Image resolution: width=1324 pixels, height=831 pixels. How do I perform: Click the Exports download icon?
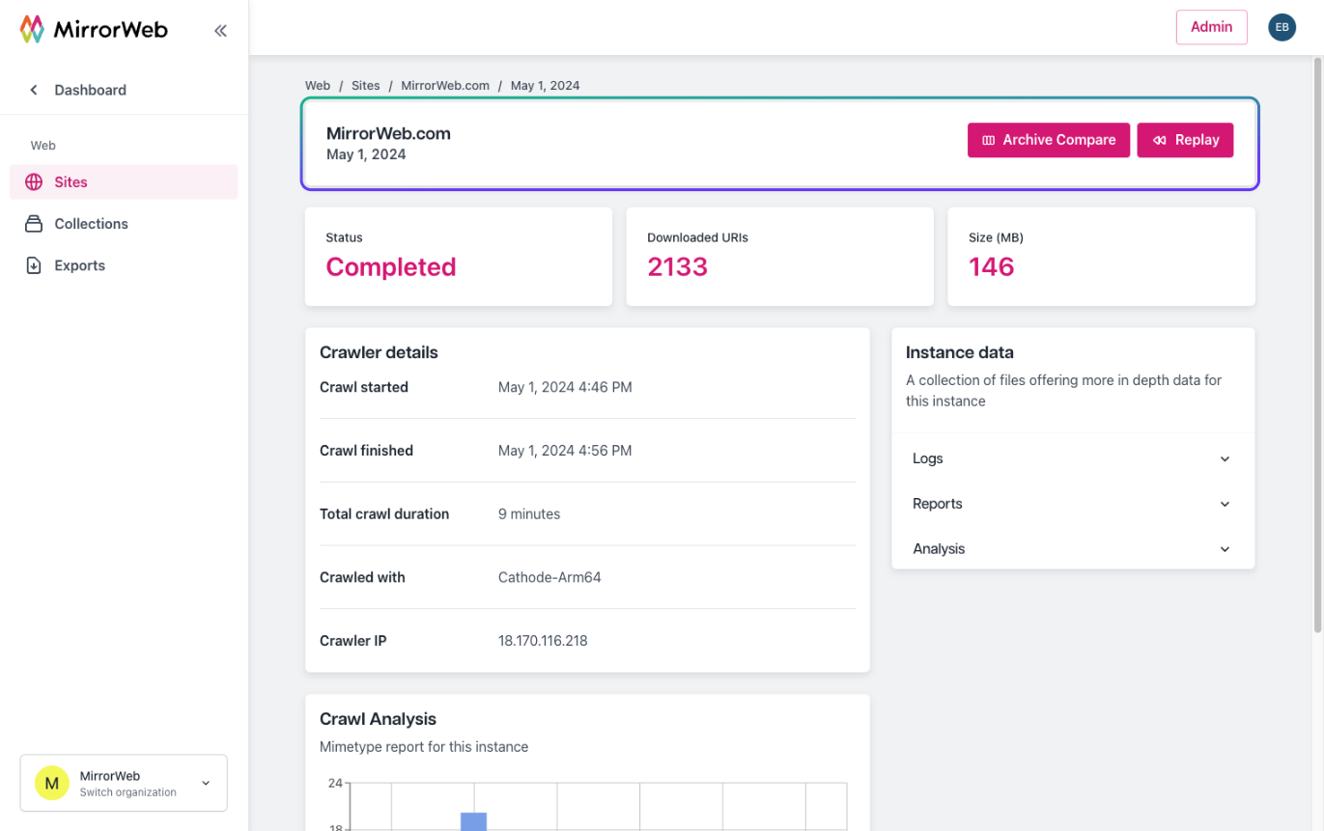(34, 265)
